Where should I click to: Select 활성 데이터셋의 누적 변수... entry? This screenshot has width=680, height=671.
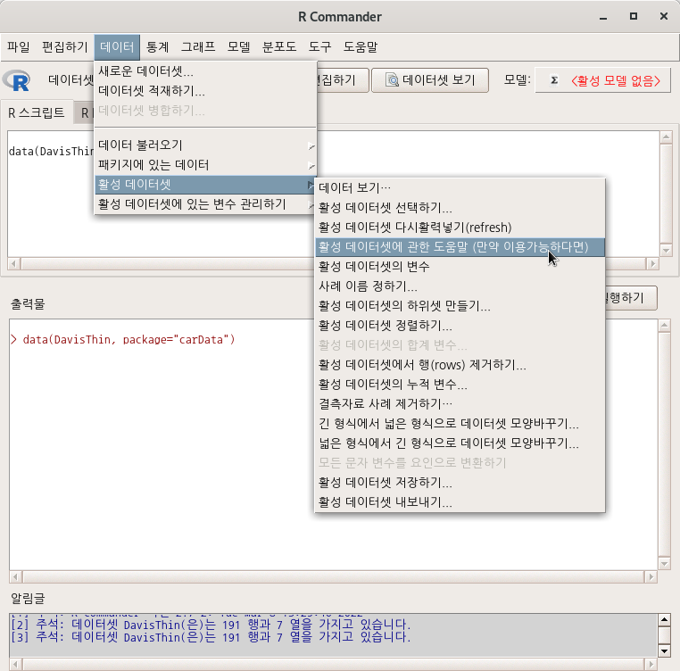(460, 385)
